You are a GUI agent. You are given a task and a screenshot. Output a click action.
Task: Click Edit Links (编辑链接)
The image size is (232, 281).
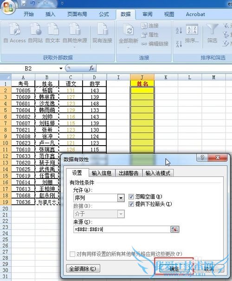click(155, 44)
